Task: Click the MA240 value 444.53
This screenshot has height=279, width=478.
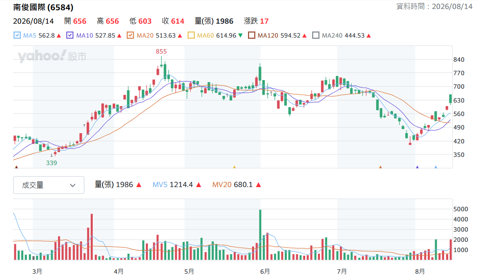Action: (355, 36)
